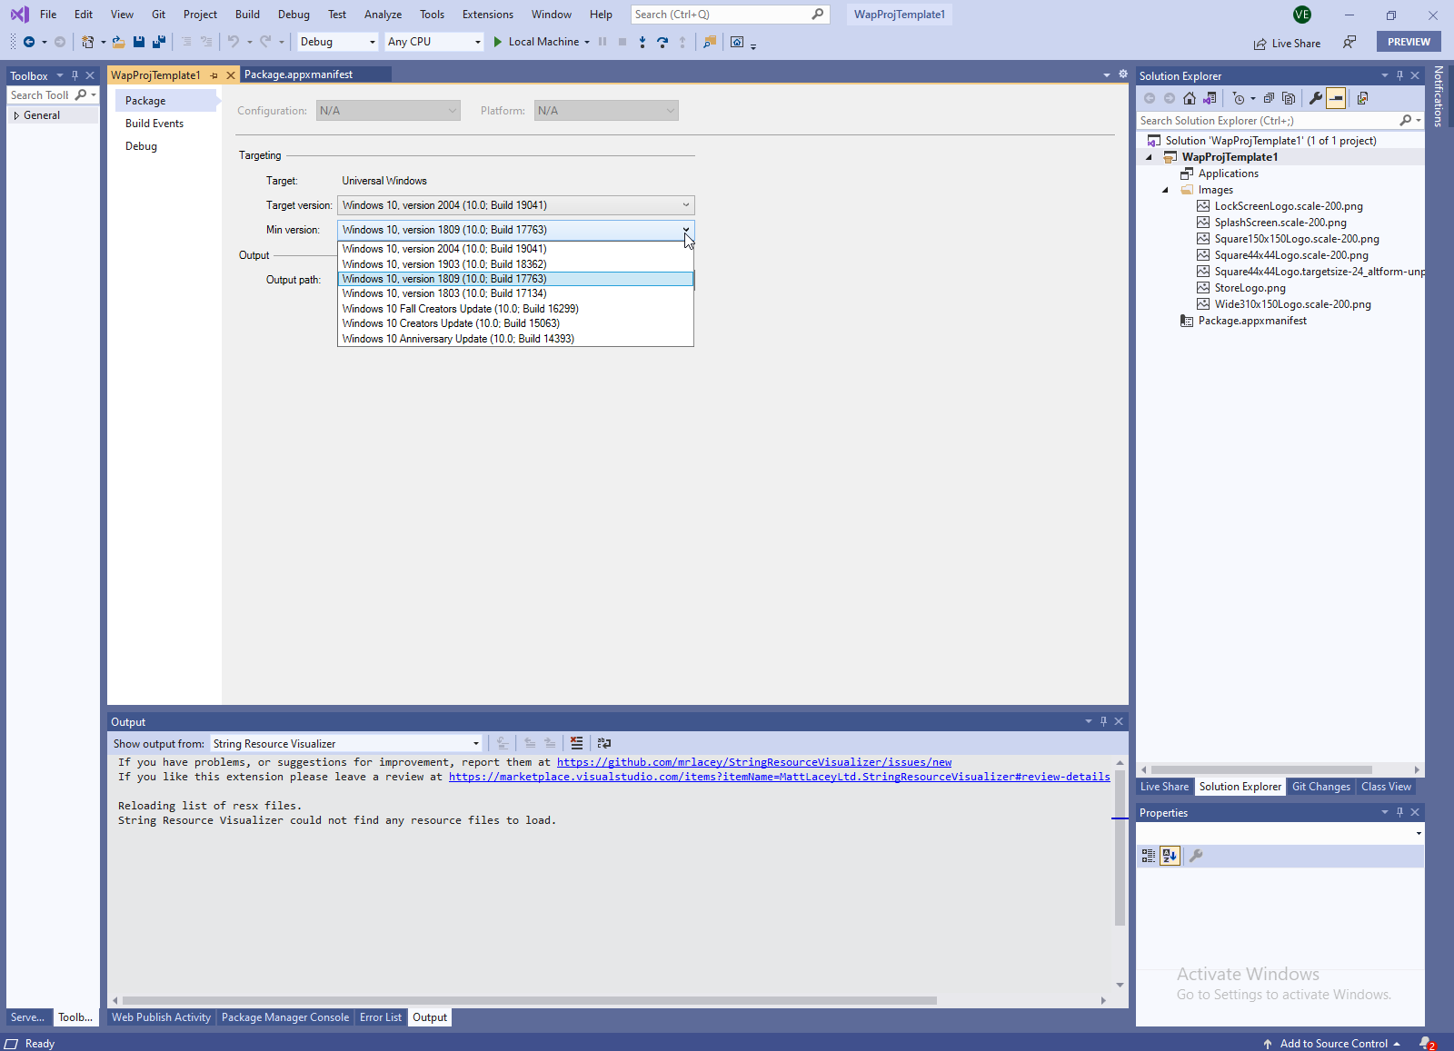Click the Navigate Backward arrow in toolbar
Viewport: 1454px width, 1051px height.
(29, 42)
